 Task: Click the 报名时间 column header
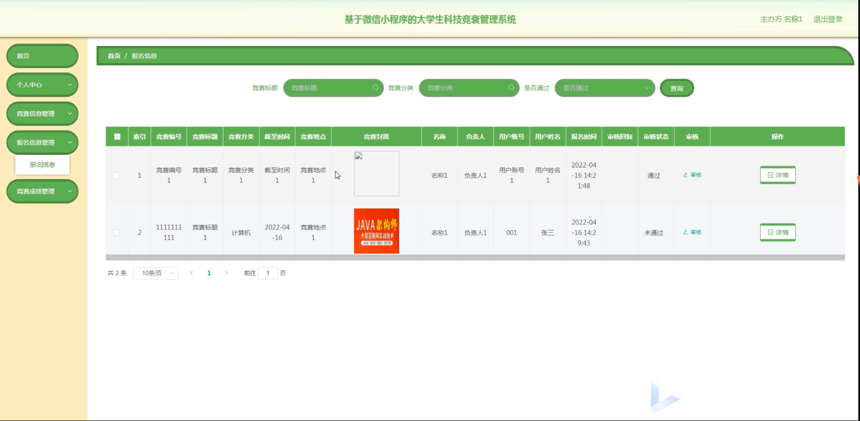tap(584, 137)
